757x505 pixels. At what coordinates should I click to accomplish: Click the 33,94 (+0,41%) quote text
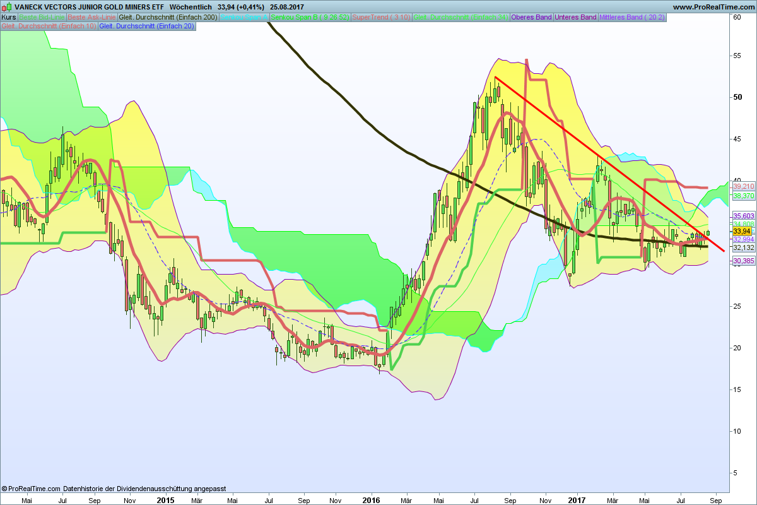[x=240, y=7]
